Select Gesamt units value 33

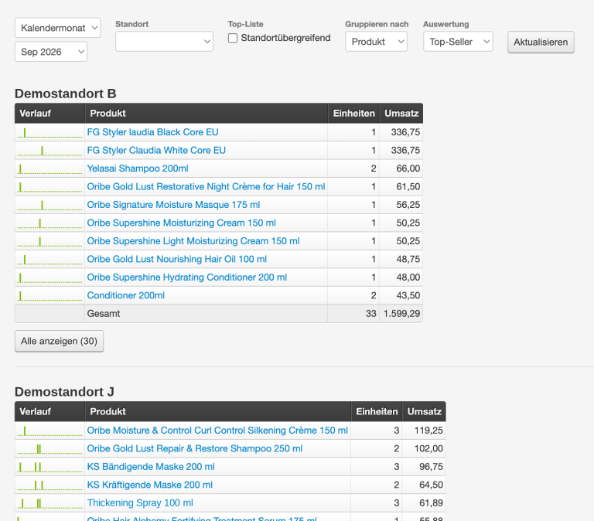coord(371,314)
